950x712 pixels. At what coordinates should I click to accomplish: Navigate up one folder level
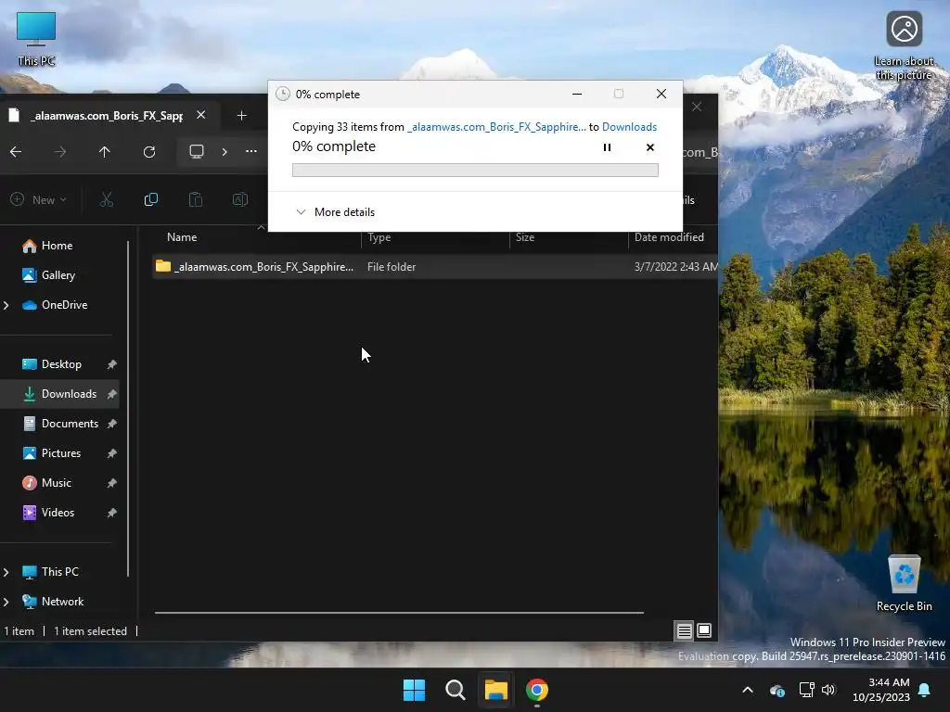[104, 151]
